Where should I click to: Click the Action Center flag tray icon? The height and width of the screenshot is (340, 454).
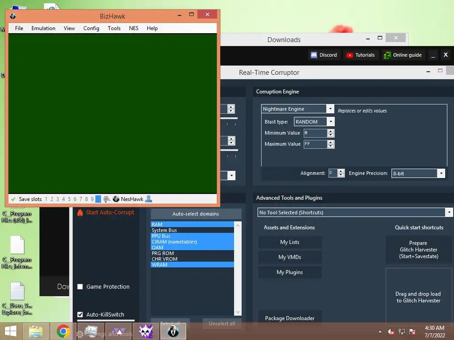pos(412,332)
